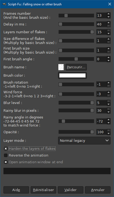Increase Delay in ms with up arrow
Image resolution: width=114 pixels, height=197 pixels.
(x=109, y=23)
